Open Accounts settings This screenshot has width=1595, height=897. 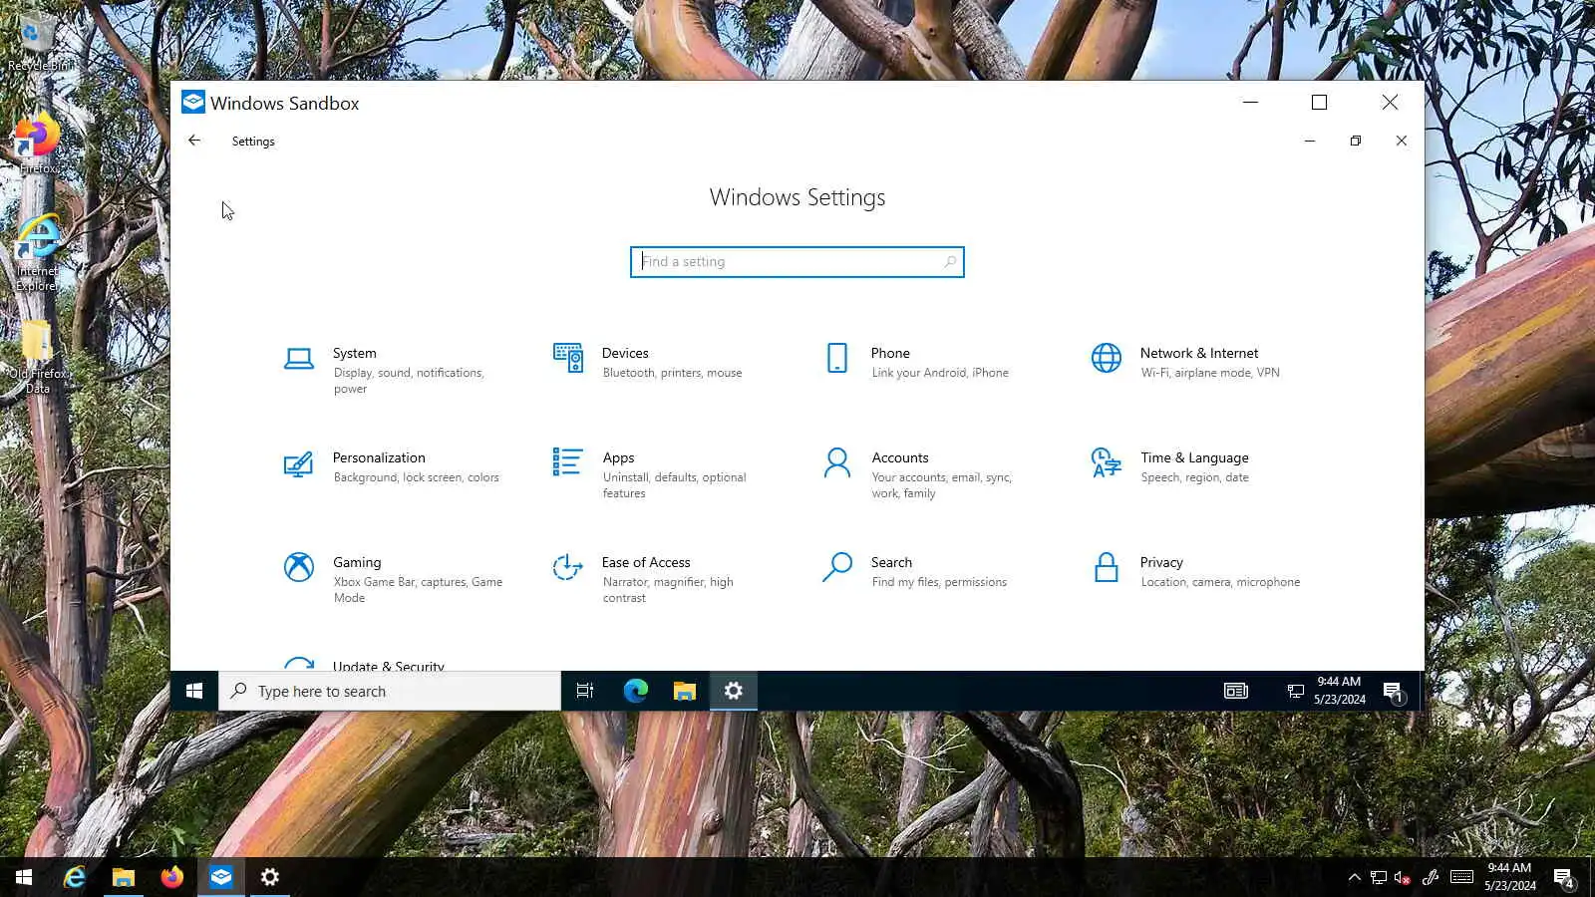pos(922,474)
